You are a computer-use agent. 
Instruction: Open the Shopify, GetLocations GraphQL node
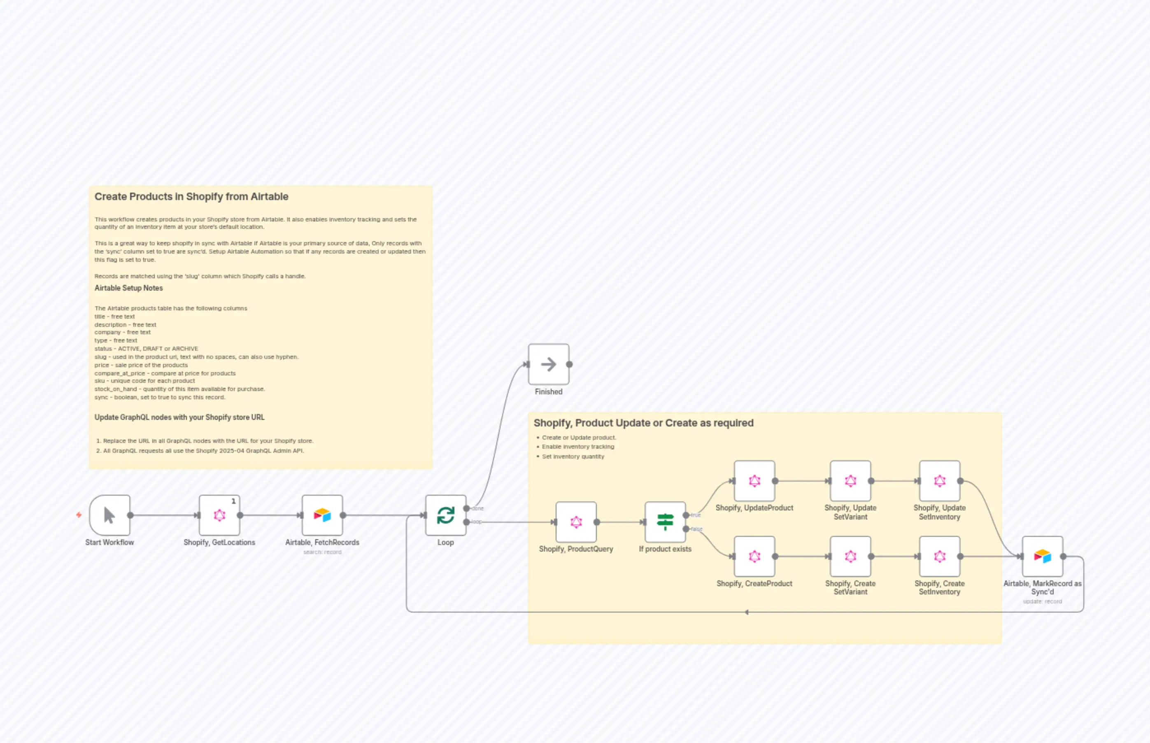click(x=219, y=515)
